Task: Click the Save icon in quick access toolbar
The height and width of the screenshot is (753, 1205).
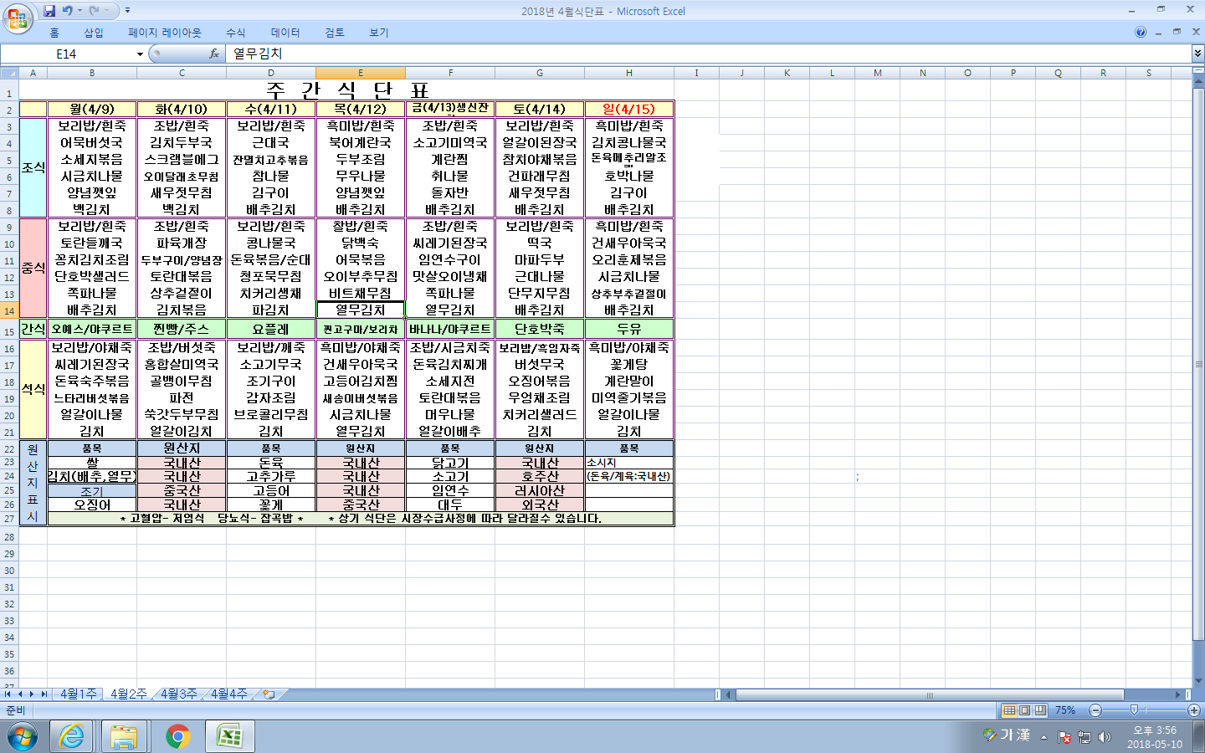Action: pyautogui.click(x=49, y=11)
